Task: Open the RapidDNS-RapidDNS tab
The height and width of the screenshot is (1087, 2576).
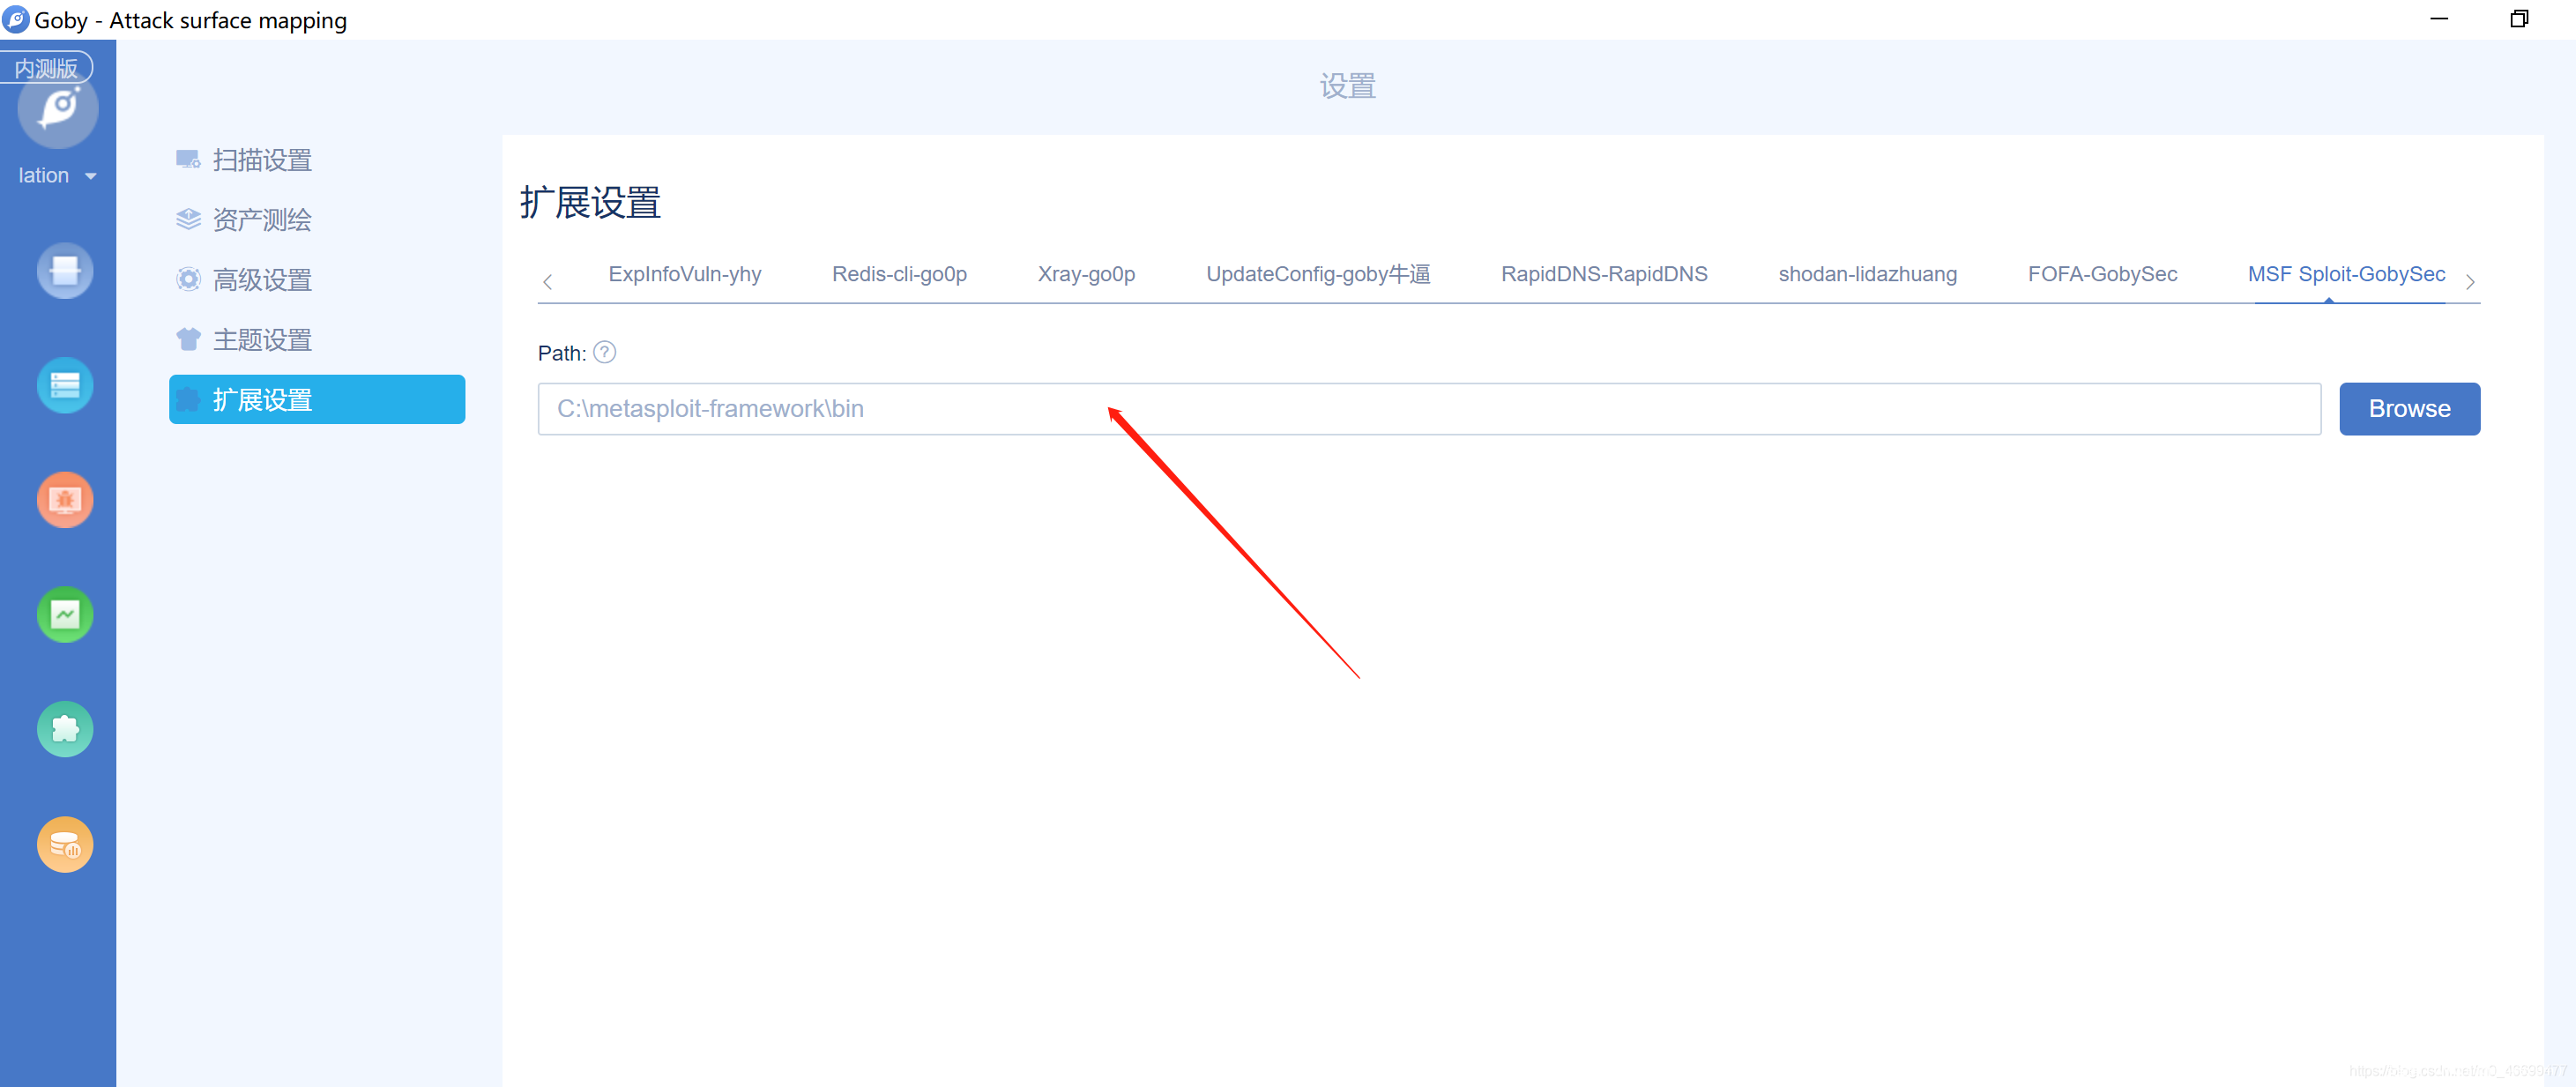Action: (1604, 274)
